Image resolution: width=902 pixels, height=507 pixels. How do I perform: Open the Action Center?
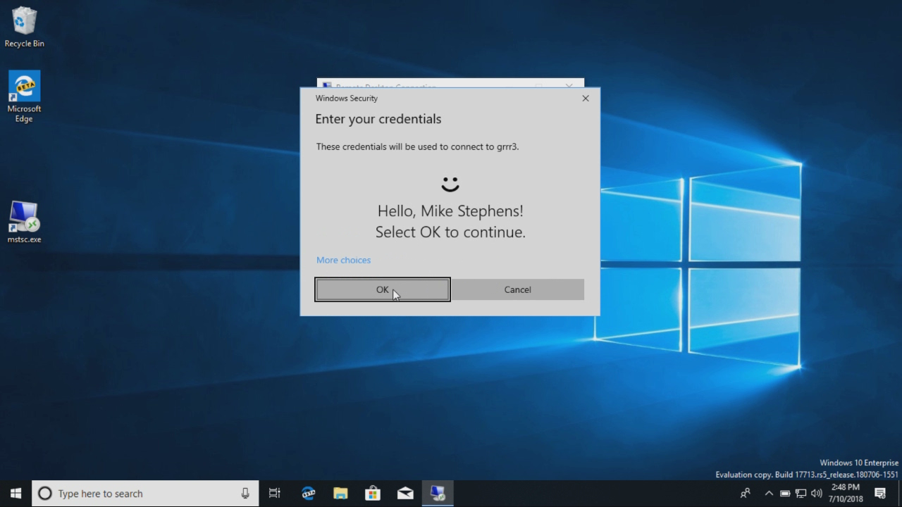pyautogui.click(x=880, y=494)
